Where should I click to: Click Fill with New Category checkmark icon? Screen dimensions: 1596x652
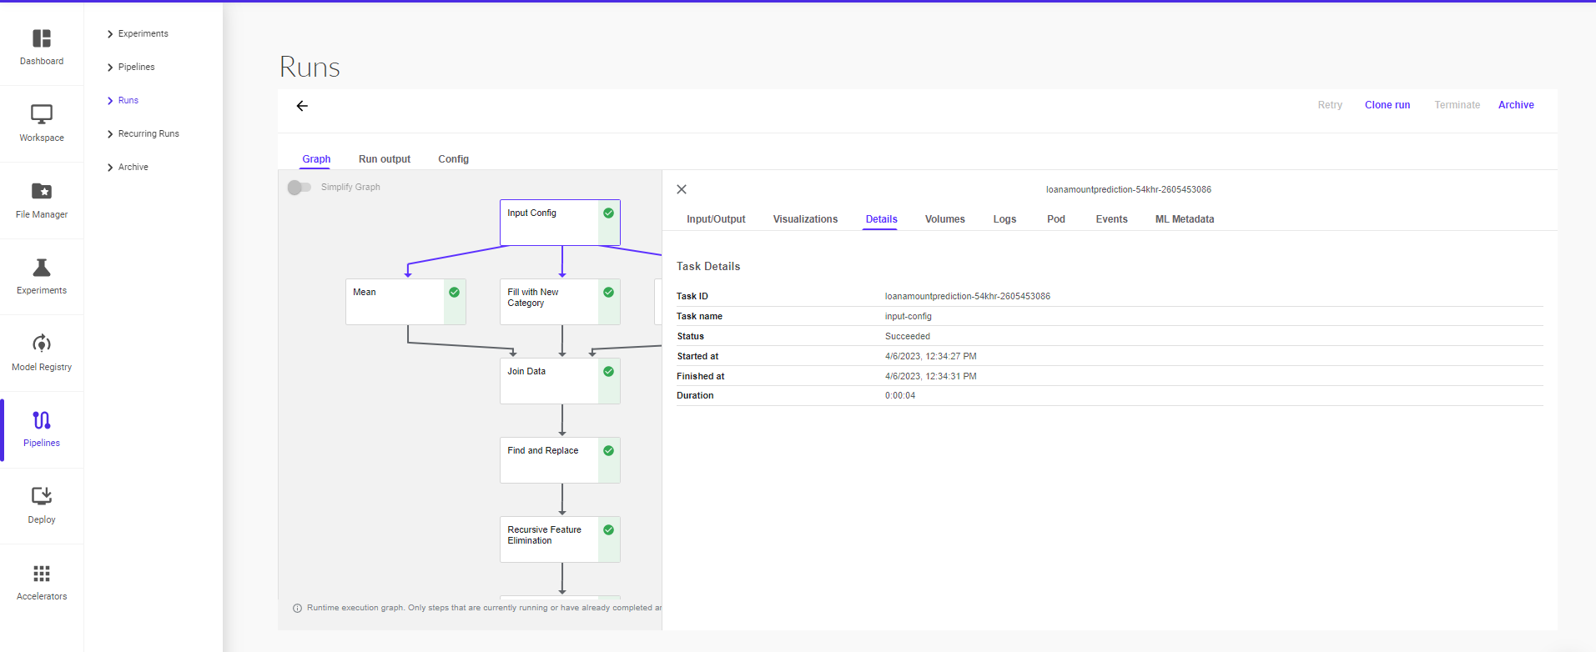(609, 292)
